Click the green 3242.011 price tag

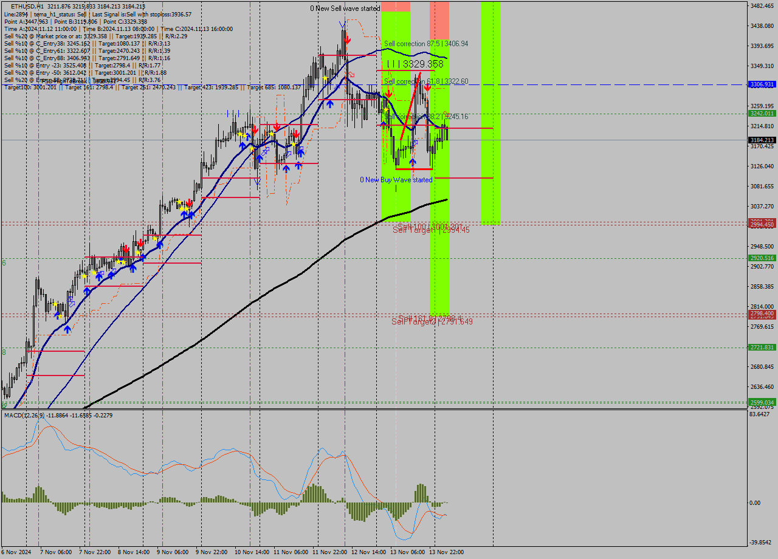click(762, 114)
